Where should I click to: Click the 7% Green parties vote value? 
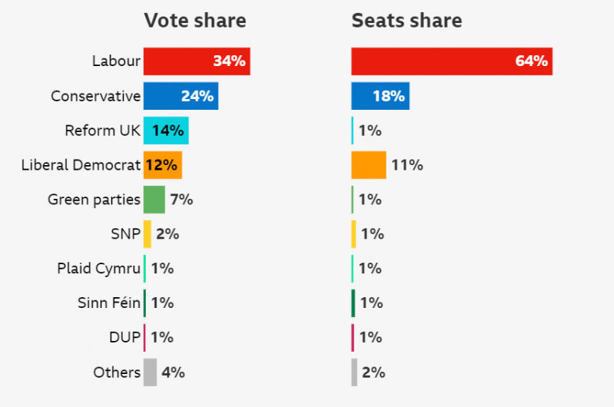[x=181, y=200]
